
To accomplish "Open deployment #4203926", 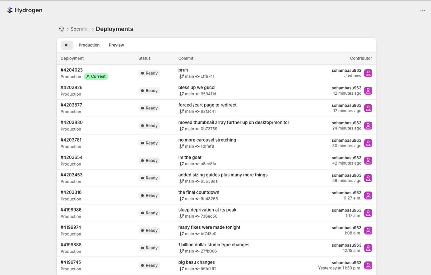I will coord(71,87).
